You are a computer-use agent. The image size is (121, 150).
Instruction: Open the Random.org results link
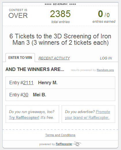[x=105, y=70]
